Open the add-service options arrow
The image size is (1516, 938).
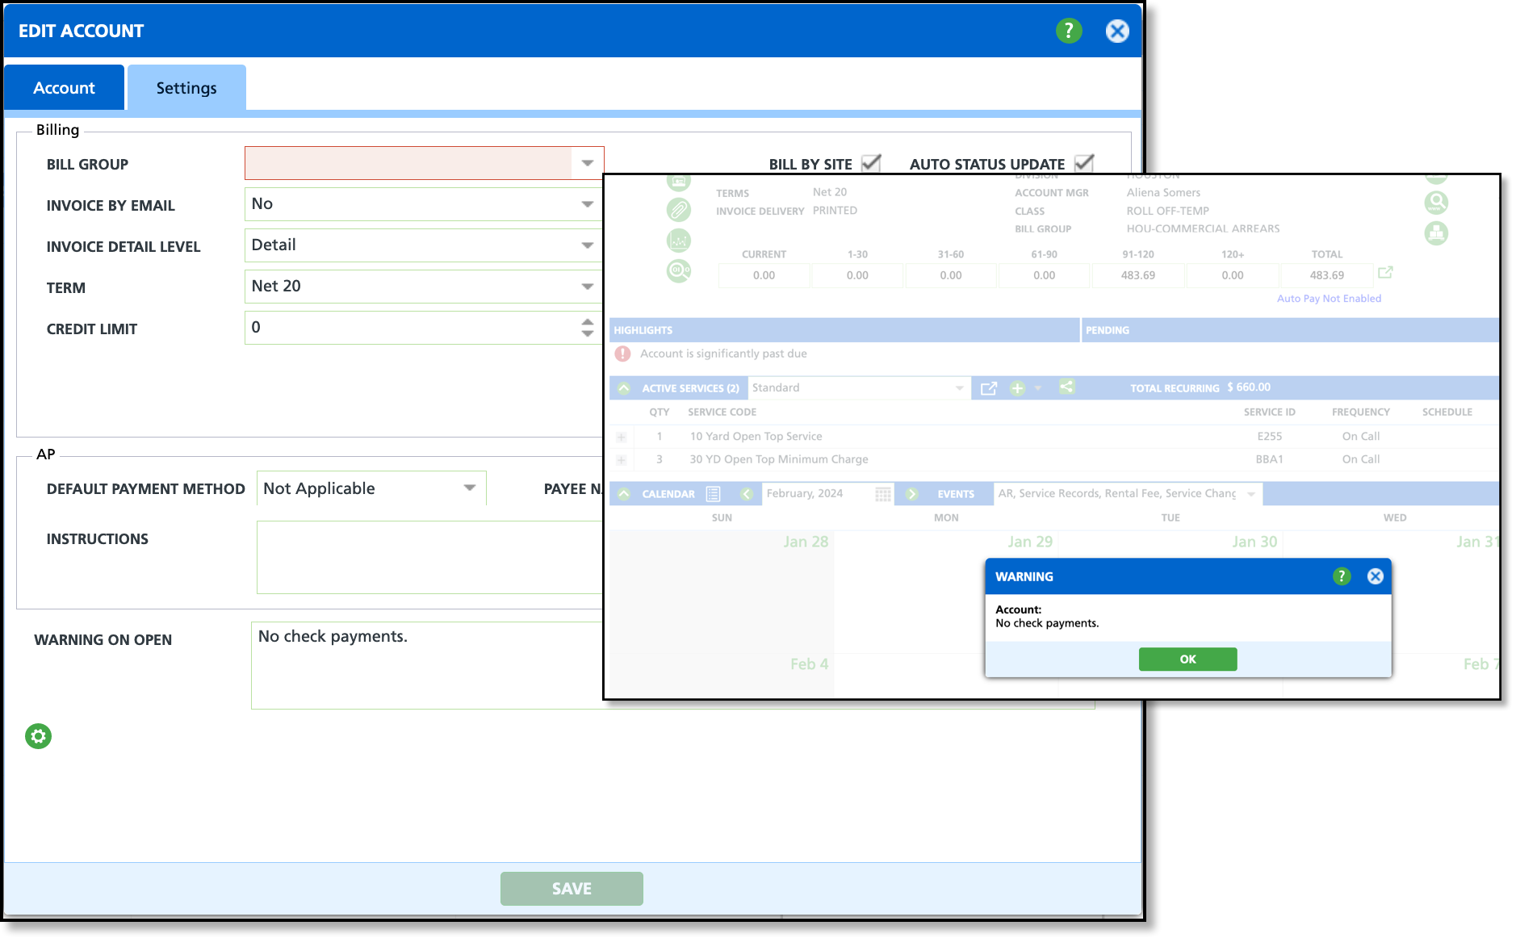pos(1038,388)
